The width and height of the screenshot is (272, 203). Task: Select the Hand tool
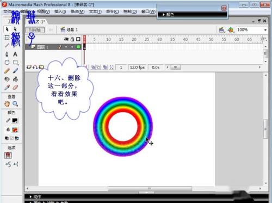coord(7,104)
